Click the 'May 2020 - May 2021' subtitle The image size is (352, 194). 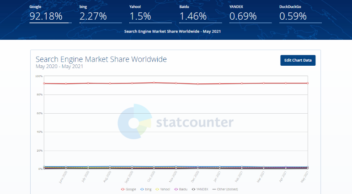pyautogui.click(x=59, y=66)
